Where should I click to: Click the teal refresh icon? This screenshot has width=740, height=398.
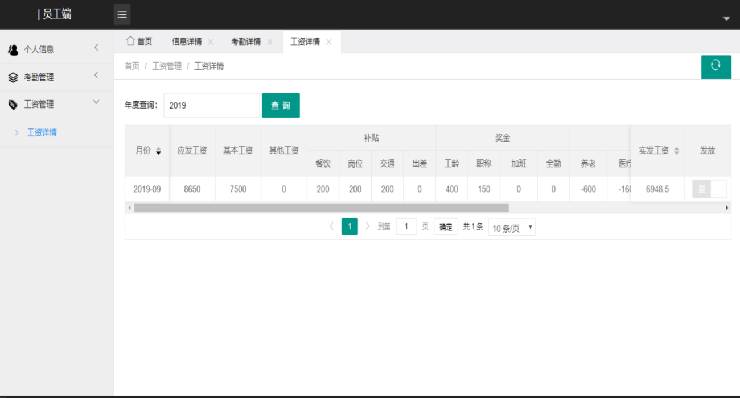716,67
